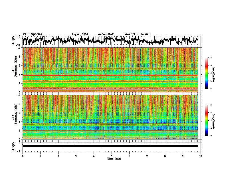Pick the ch.1 spectrogram color scale bar

point(206,73)
